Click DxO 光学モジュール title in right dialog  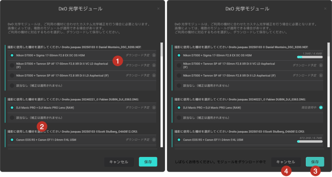[247, 9]
